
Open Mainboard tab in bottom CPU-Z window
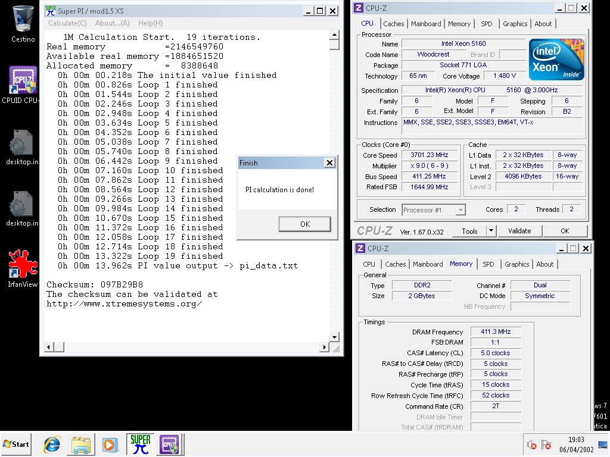(428, 264)
